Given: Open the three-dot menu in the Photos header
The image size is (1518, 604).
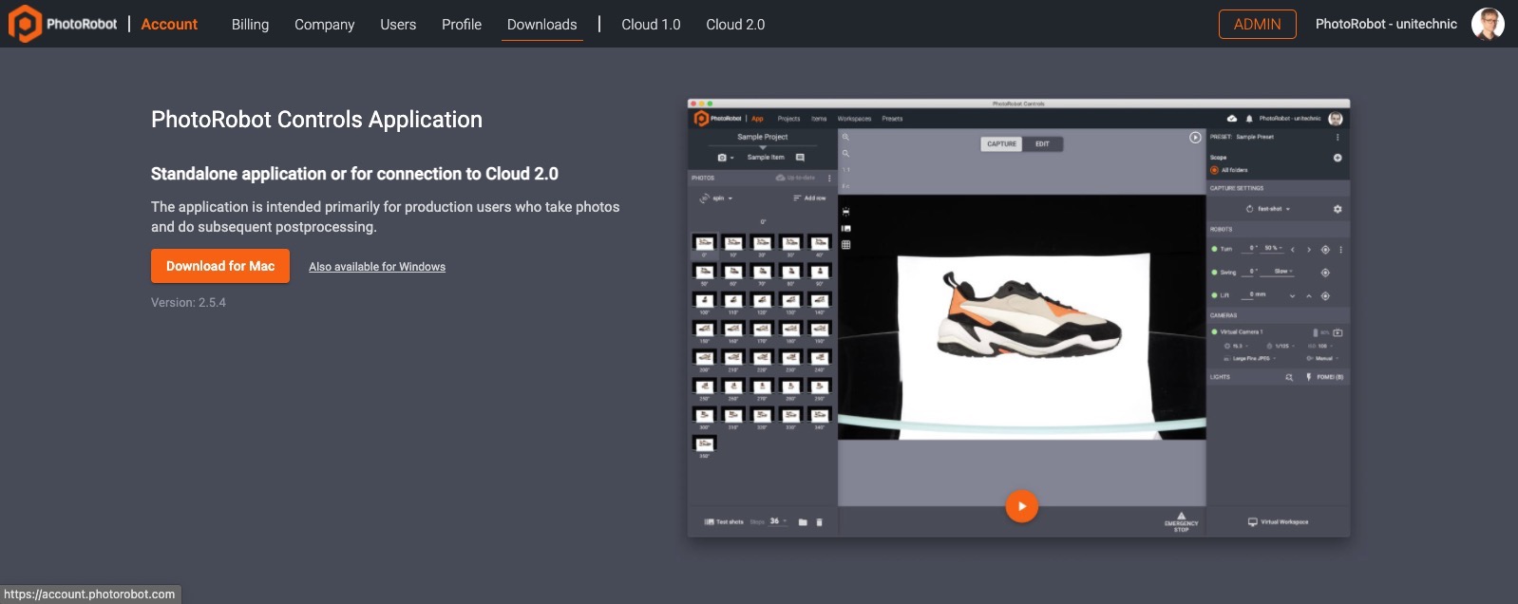Looking at the screenshot, I should [x=829, y=178].
